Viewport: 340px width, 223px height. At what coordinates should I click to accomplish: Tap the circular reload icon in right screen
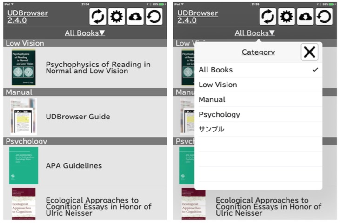(324, 16)
